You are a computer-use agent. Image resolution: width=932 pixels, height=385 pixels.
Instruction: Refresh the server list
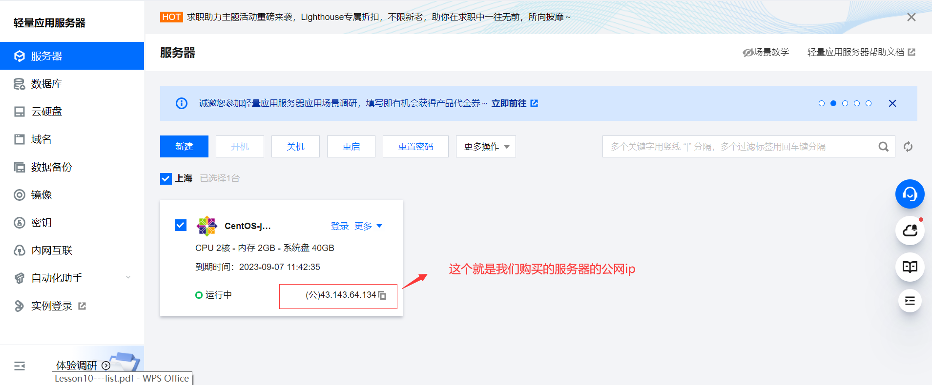908,147
